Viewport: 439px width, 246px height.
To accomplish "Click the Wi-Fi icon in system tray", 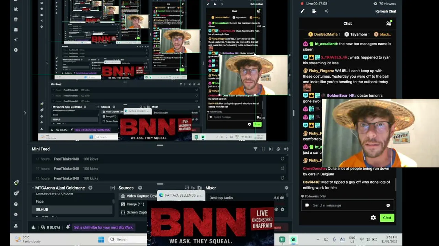I will click(362, 240).
